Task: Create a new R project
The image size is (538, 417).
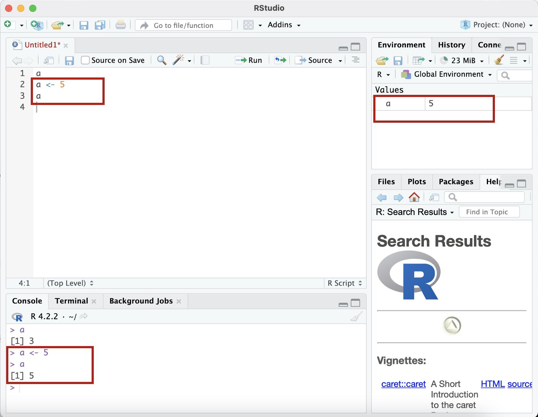Action: tap(37, 25)
